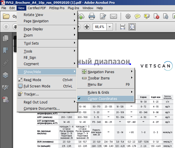Click Show/Hide highlighted menu entry
This screenshot has width=175, height=148.
pos(47,72)
